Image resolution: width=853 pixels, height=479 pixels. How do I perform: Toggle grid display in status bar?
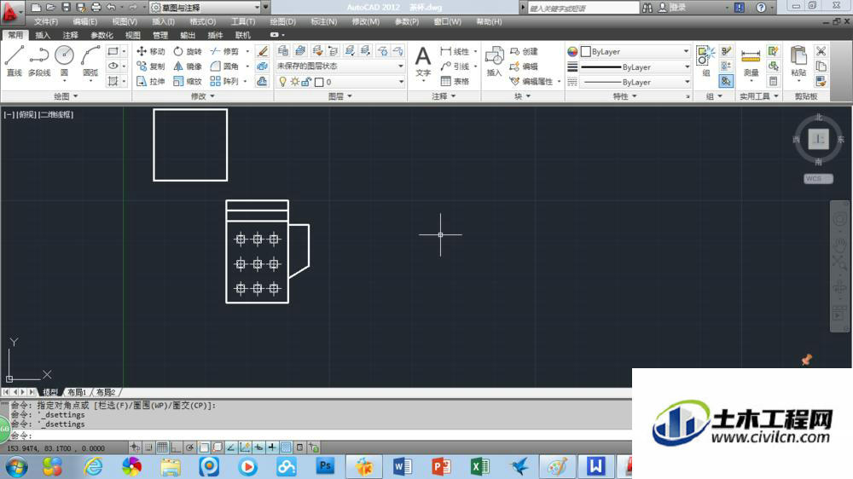pyautogui.click(x=162, y=447)
